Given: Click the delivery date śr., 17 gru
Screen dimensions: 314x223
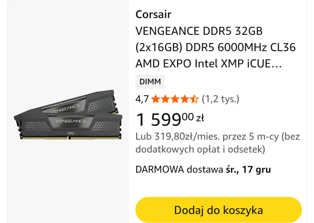Looking at the screenshot, I should point(248,170).
